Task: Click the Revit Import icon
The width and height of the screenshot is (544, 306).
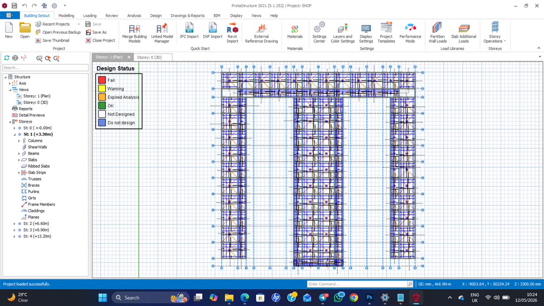Action: click(x=233, y=27)
